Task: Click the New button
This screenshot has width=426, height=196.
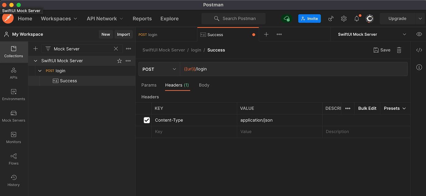Action: click(106, 34)
